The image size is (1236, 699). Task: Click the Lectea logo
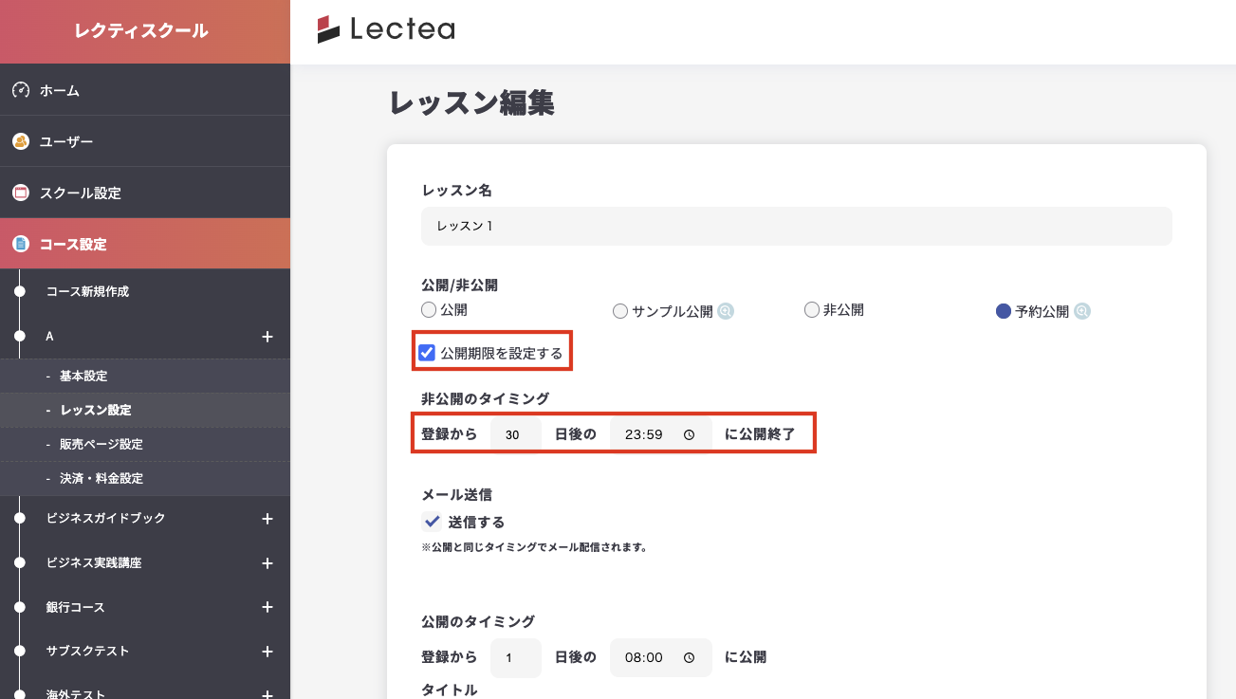point(386,29)
